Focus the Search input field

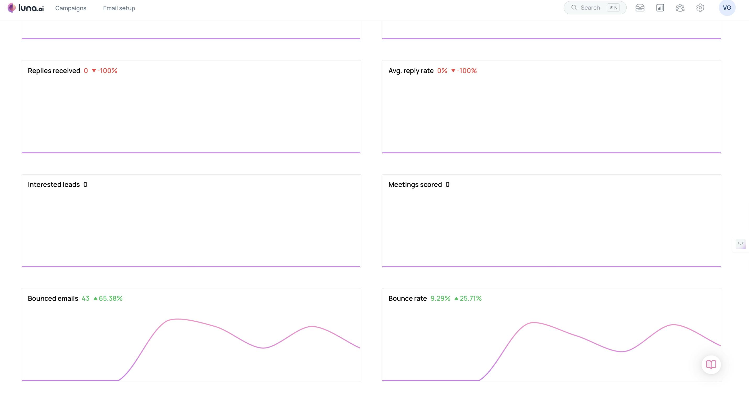590,8
